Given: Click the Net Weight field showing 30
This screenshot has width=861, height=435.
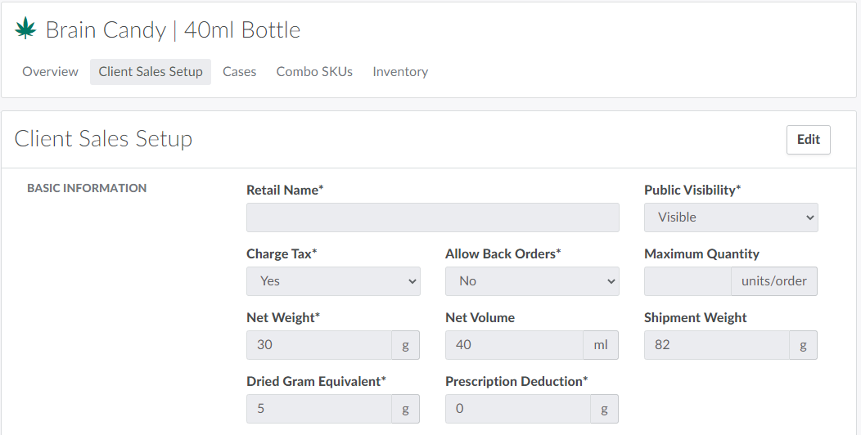Looking at the screenshot, I should pos(319,345).
